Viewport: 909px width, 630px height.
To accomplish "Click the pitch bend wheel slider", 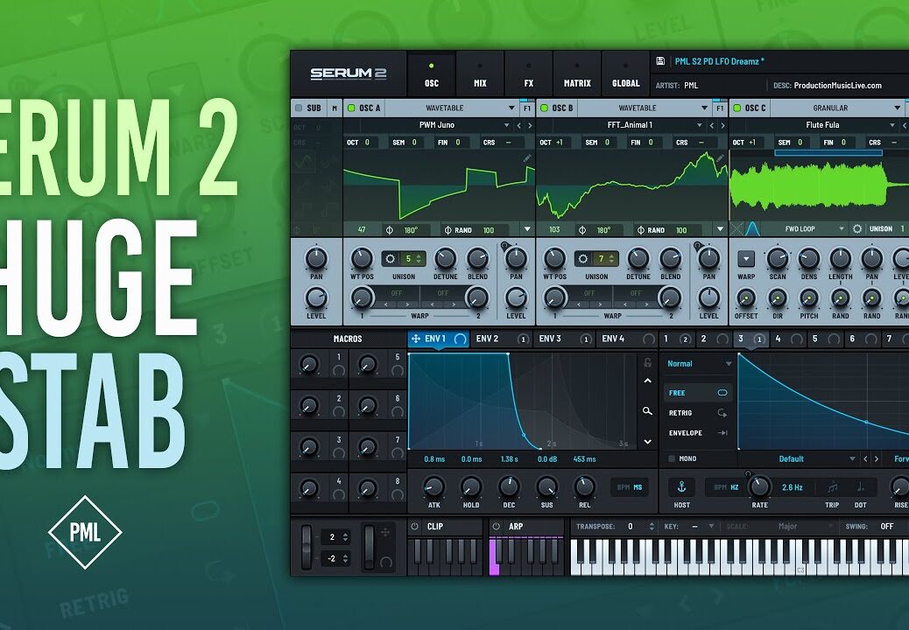I will pos(307,547).
